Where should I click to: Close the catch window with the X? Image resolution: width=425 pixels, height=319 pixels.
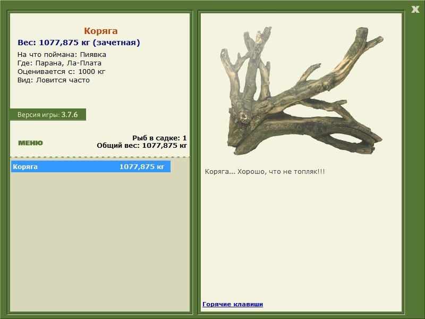[415, 9]
